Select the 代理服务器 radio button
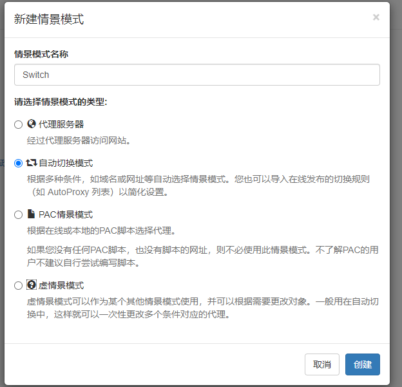 tap(19, 124)
